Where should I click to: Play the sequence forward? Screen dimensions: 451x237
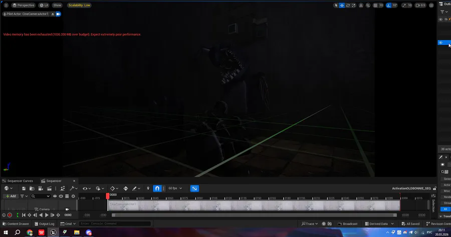point(47,215)
